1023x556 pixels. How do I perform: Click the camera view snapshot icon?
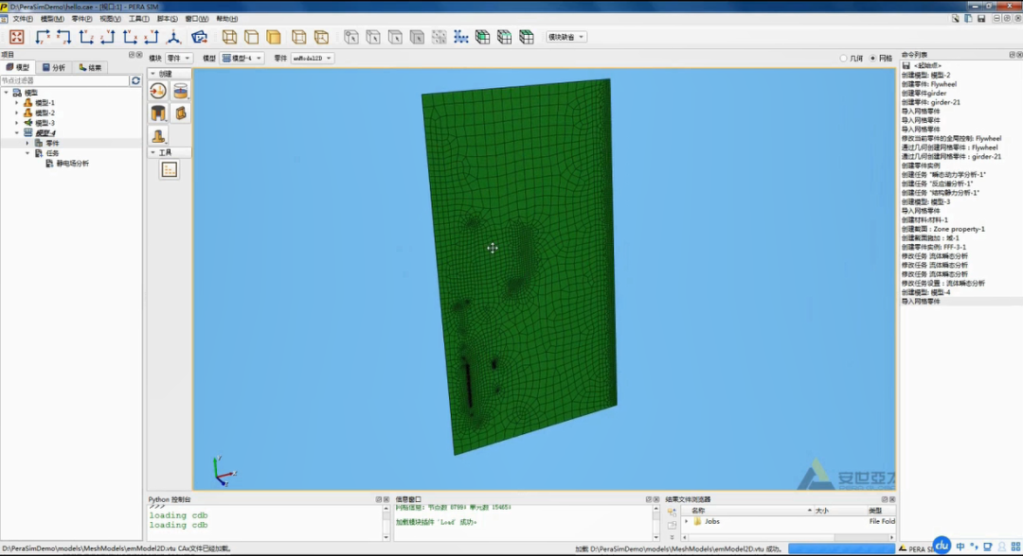click(x=199, y=37)
